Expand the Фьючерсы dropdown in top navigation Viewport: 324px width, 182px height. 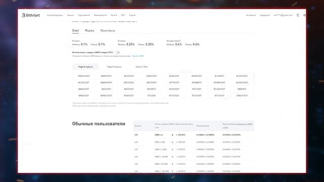tap(100, 15)
